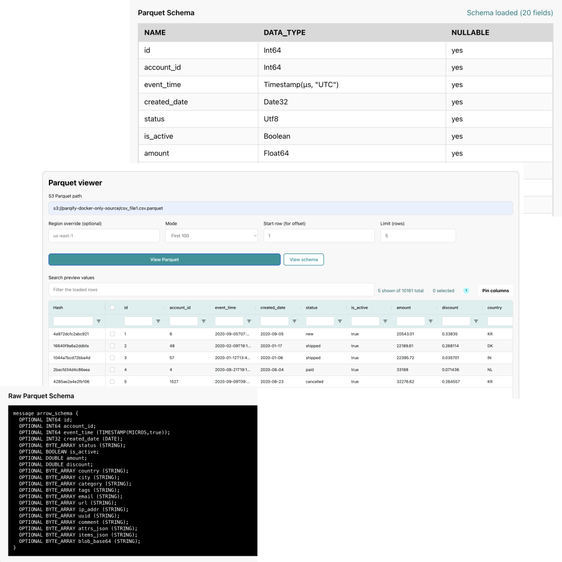Click the is_active column filter icon

coord(386,321)
